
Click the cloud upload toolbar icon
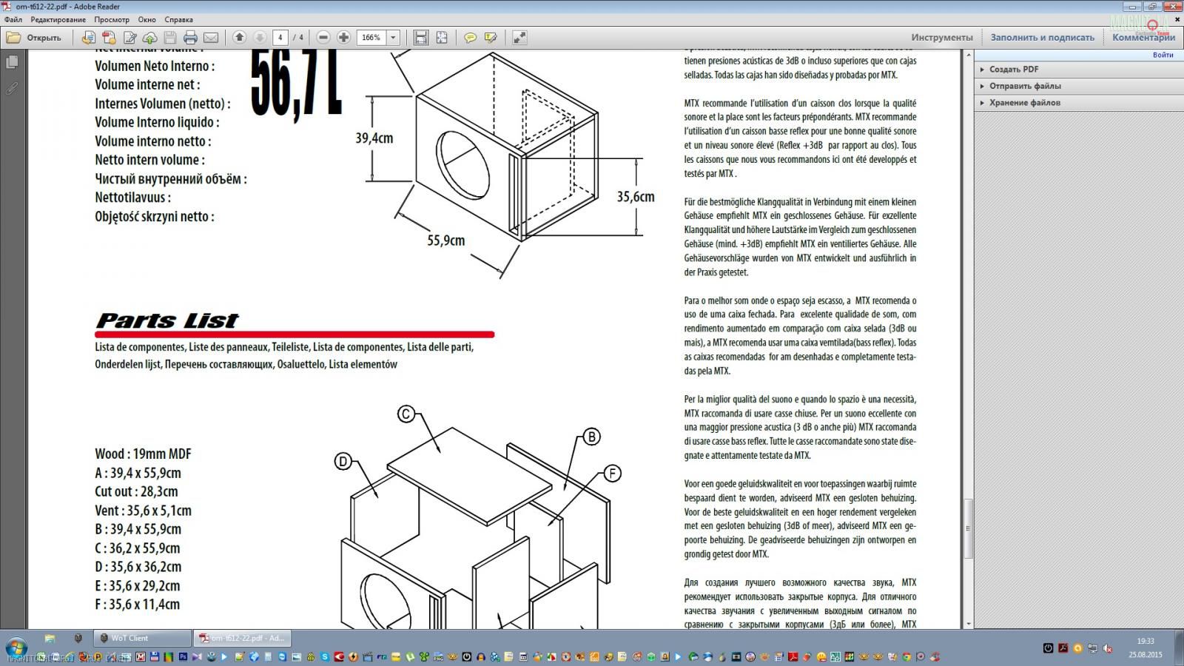149,37
